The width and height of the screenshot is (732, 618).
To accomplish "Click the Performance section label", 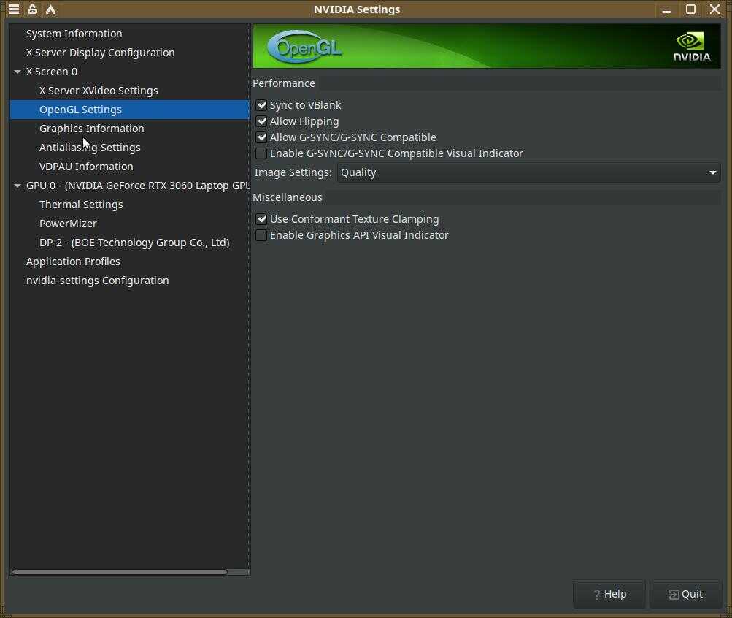I will pos(284,83).
